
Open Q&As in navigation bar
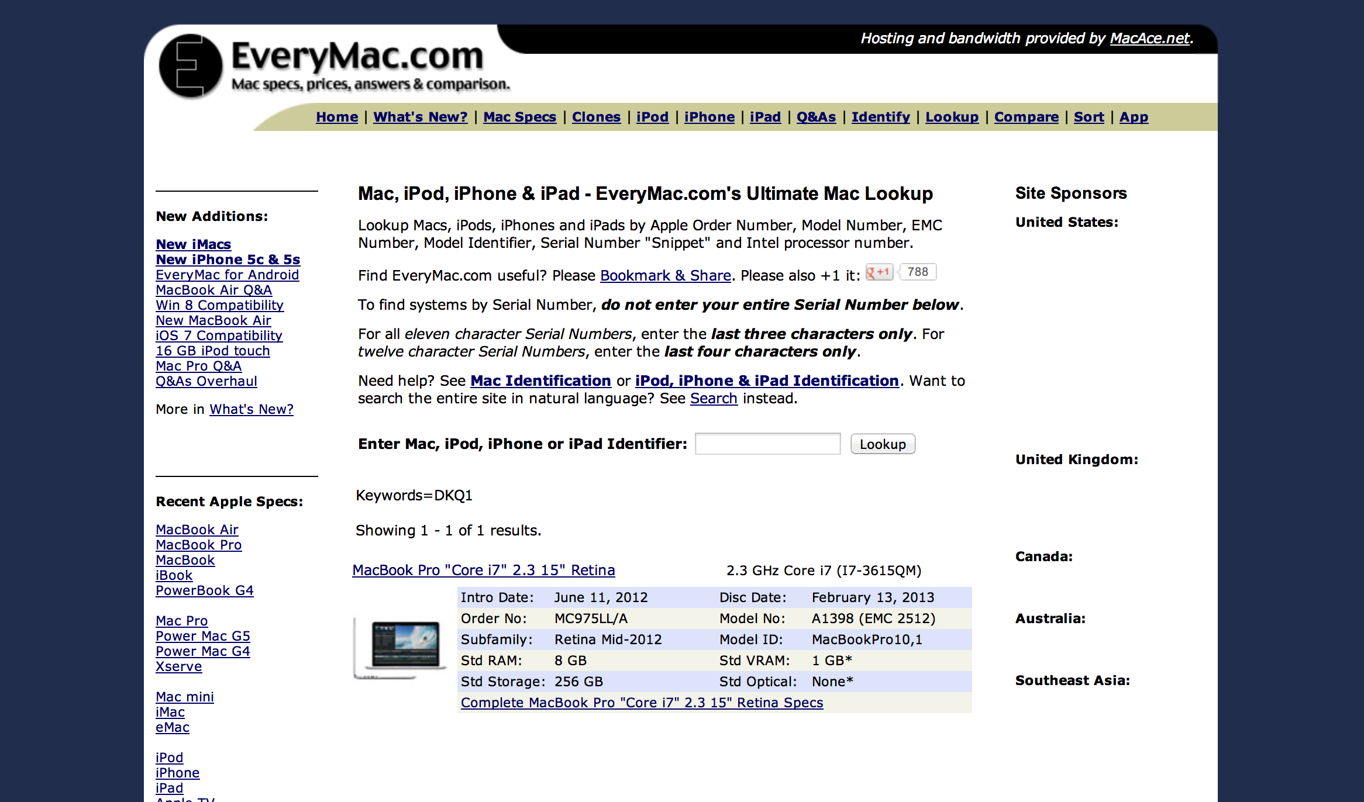(816, 117)
